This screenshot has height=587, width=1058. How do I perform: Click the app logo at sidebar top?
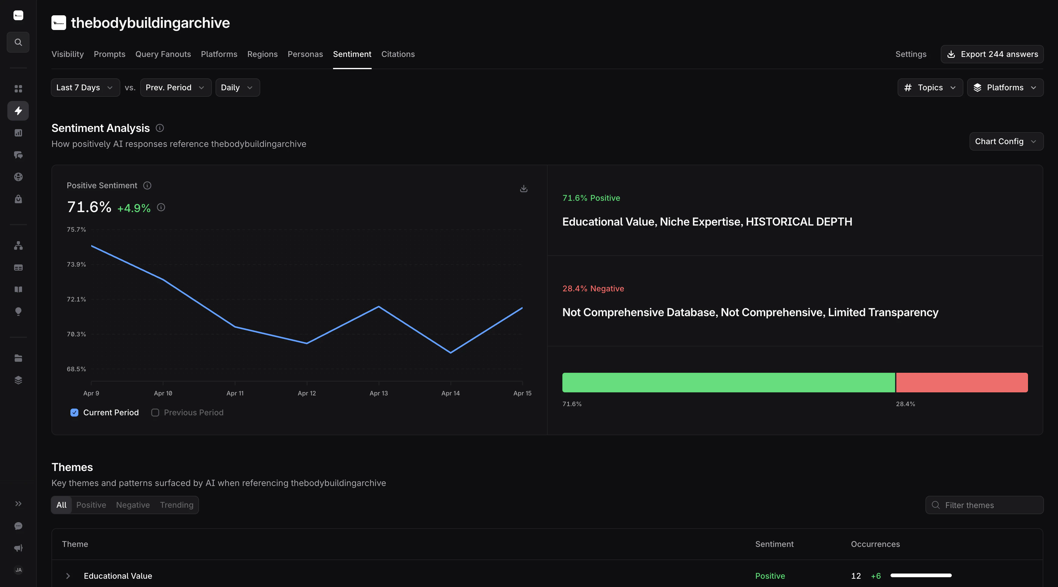pyautogui.click(x=18, y=16)
